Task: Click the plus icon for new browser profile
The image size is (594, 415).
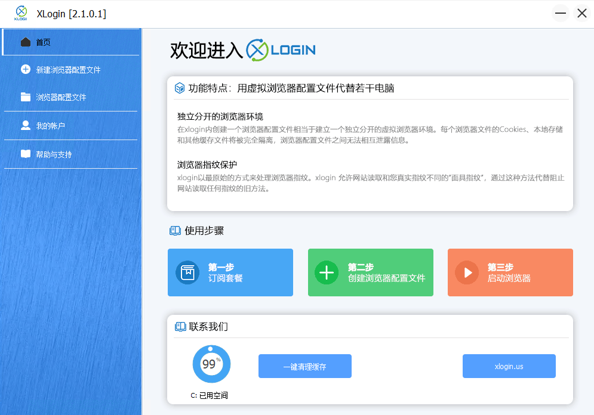Action: point(26,70)
